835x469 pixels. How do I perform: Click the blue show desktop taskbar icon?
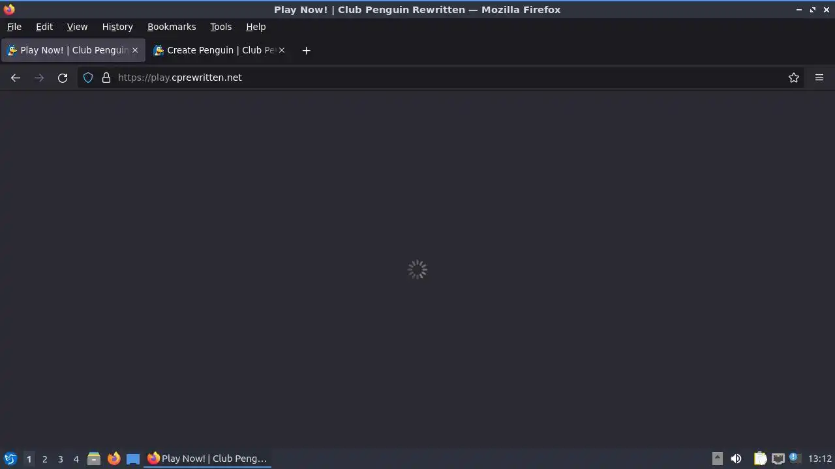click(133, 459)
